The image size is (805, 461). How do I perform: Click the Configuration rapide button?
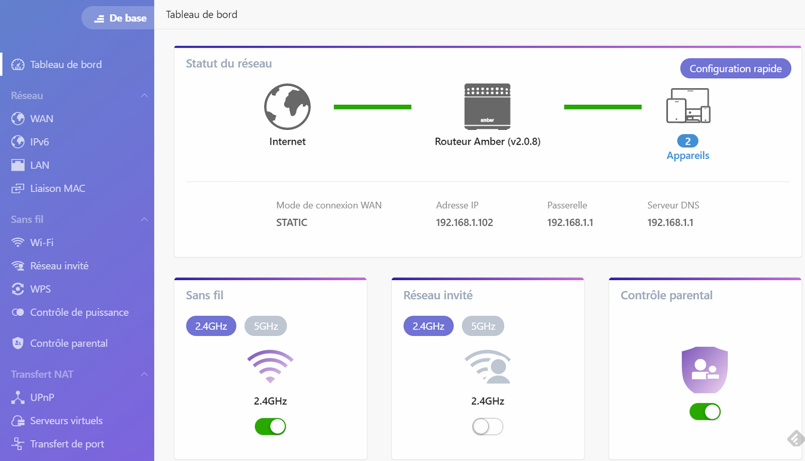(x=735, y=69)
